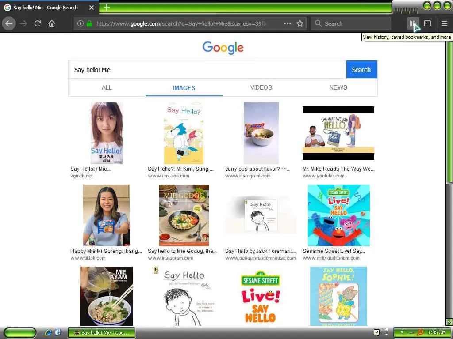
Task: Open the browser home page
Action: (x=52, y=24)
